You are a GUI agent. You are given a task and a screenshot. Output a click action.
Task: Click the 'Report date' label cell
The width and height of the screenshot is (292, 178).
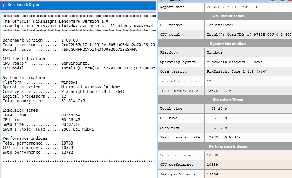click(x=181, y=7)
